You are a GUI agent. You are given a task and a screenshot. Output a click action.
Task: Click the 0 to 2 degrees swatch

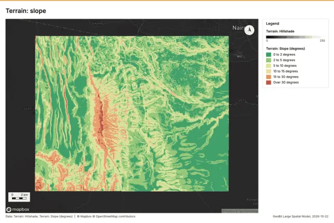tap(269, 55)
